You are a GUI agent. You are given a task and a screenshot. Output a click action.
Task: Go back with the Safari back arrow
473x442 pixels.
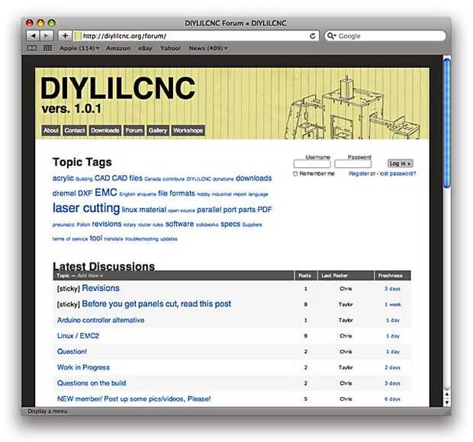(33, 36)
